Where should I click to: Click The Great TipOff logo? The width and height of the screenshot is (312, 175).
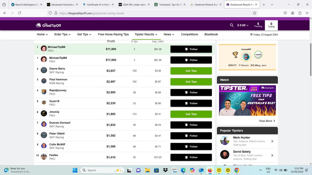point(48,25)
